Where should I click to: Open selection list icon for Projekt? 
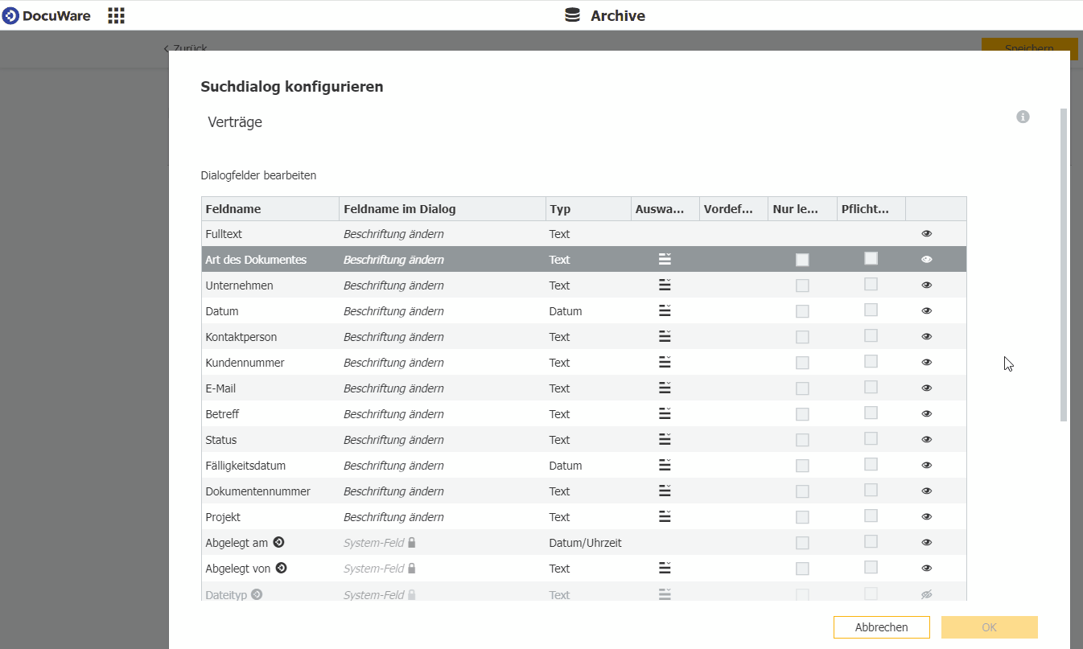(x=665, y=516)
